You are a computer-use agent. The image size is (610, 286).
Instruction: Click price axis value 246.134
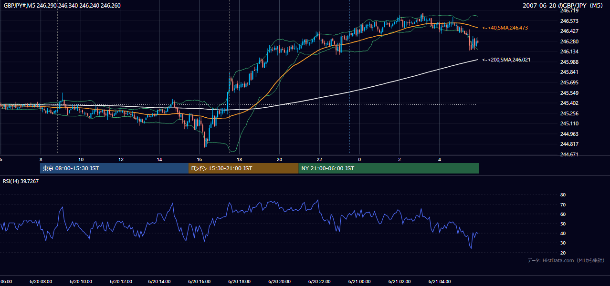click(x=569, y=51)
